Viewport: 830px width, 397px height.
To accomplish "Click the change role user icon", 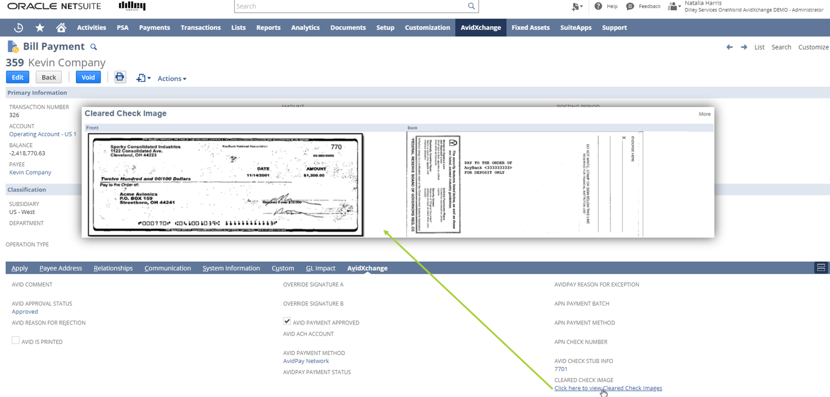I will 674,6.
